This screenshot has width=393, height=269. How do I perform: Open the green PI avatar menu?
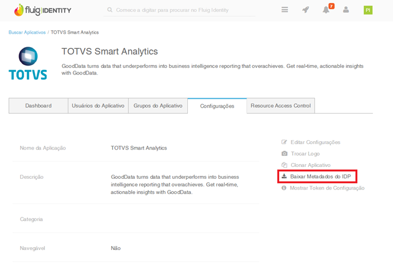coord(368,10)
